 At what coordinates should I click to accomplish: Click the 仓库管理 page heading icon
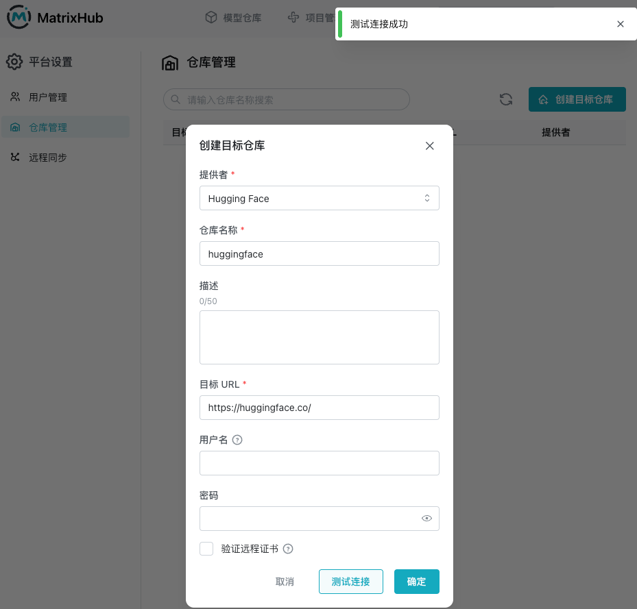tap(170, 63)
